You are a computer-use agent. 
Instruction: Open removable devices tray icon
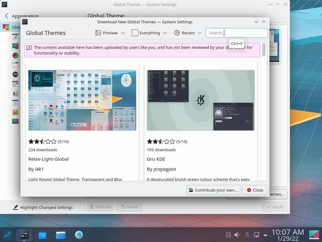247,235
